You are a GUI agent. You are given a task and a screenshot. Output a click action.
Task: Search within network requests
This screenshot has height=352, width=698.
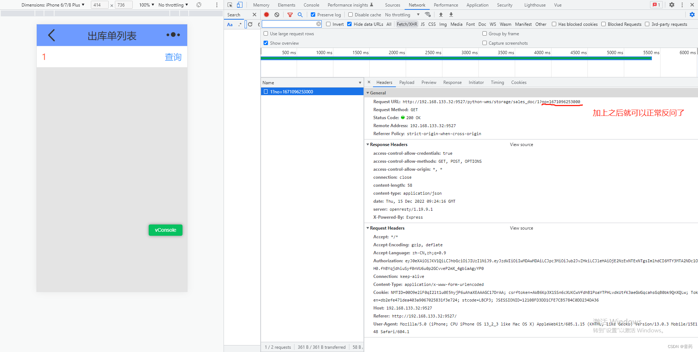[x=300, y=15]
